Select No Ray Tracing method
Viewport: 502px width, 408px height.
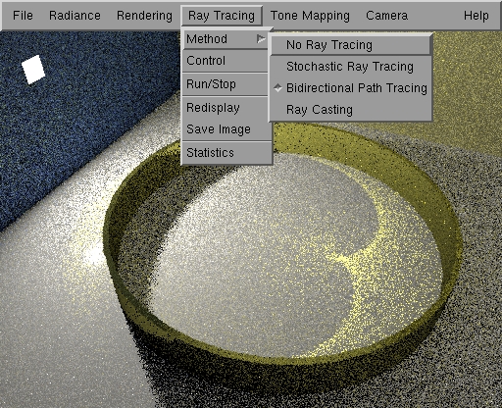(x=351, y=45)
